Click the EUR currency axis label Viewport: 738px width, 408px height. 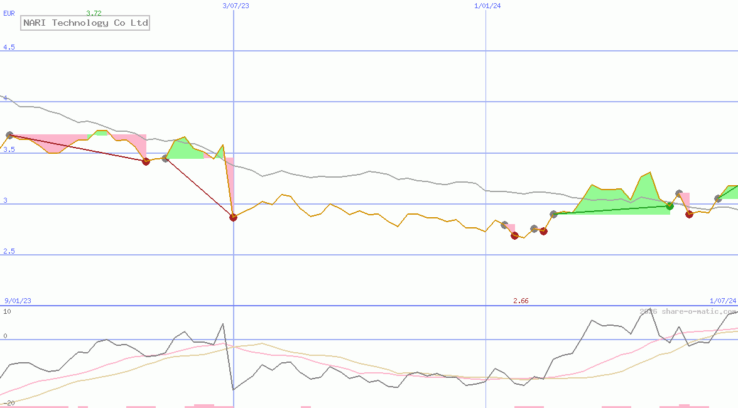pos(8,13)
